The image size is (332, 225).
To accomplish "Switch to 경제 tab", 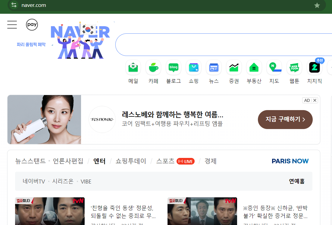I will tap(211, 161).
